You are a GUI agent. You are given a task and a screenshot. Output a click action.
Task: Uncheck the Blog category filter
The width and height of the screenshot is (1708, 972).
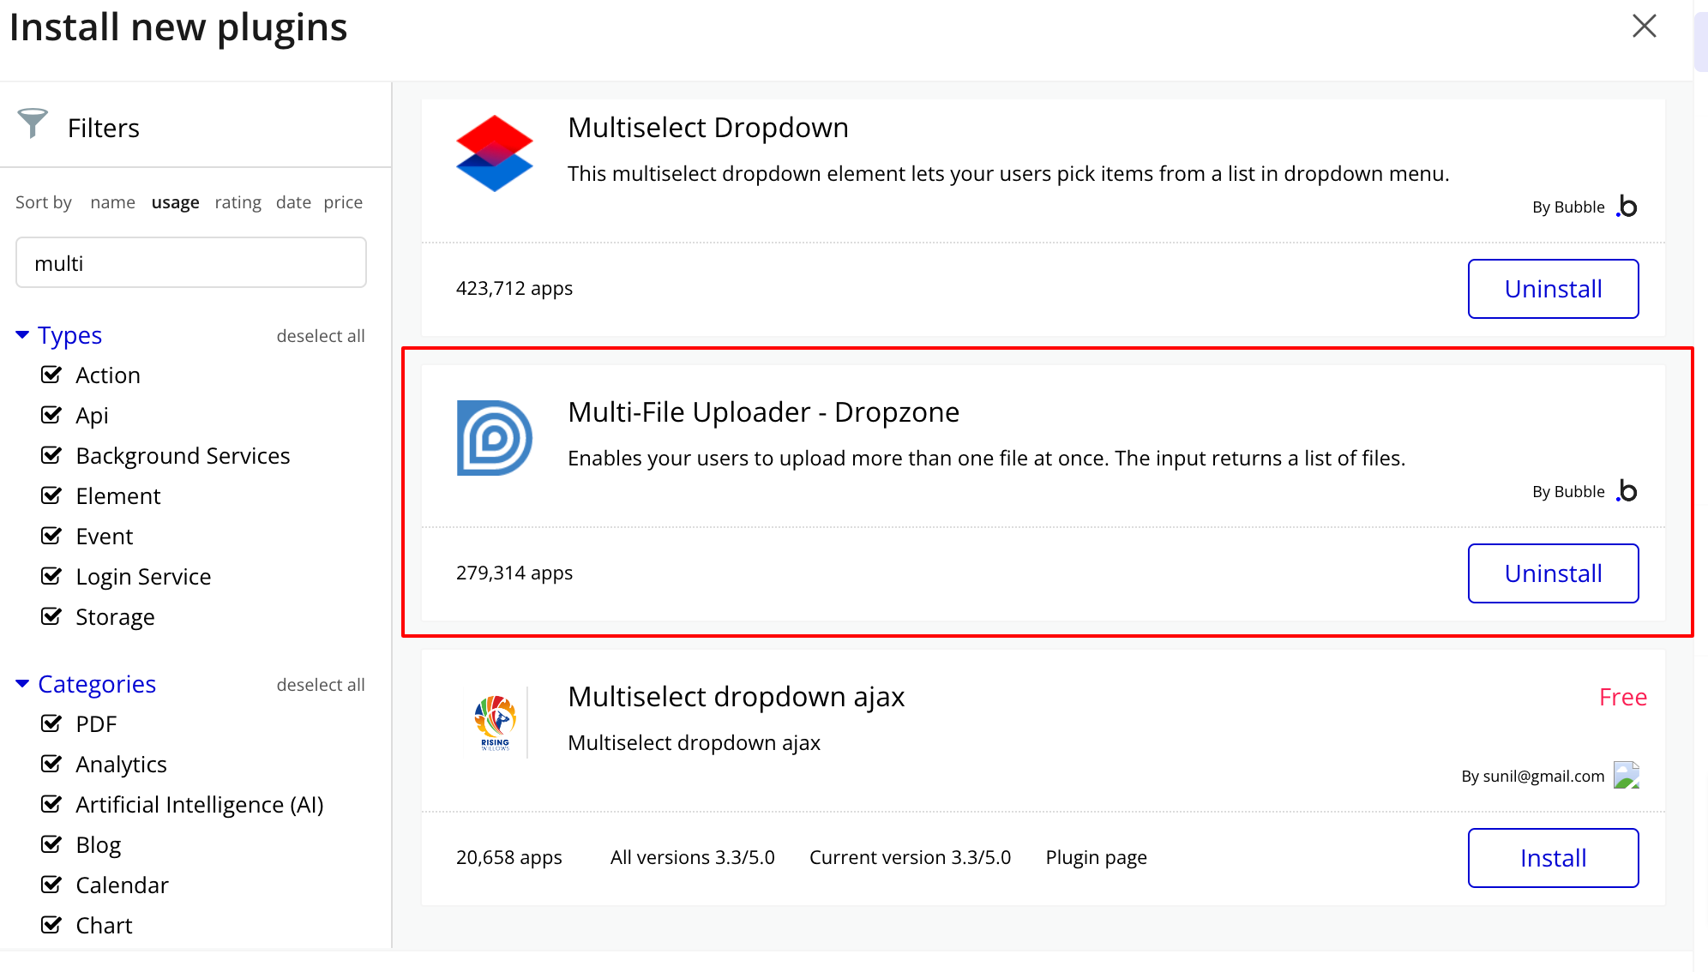(x=51, y=844)
